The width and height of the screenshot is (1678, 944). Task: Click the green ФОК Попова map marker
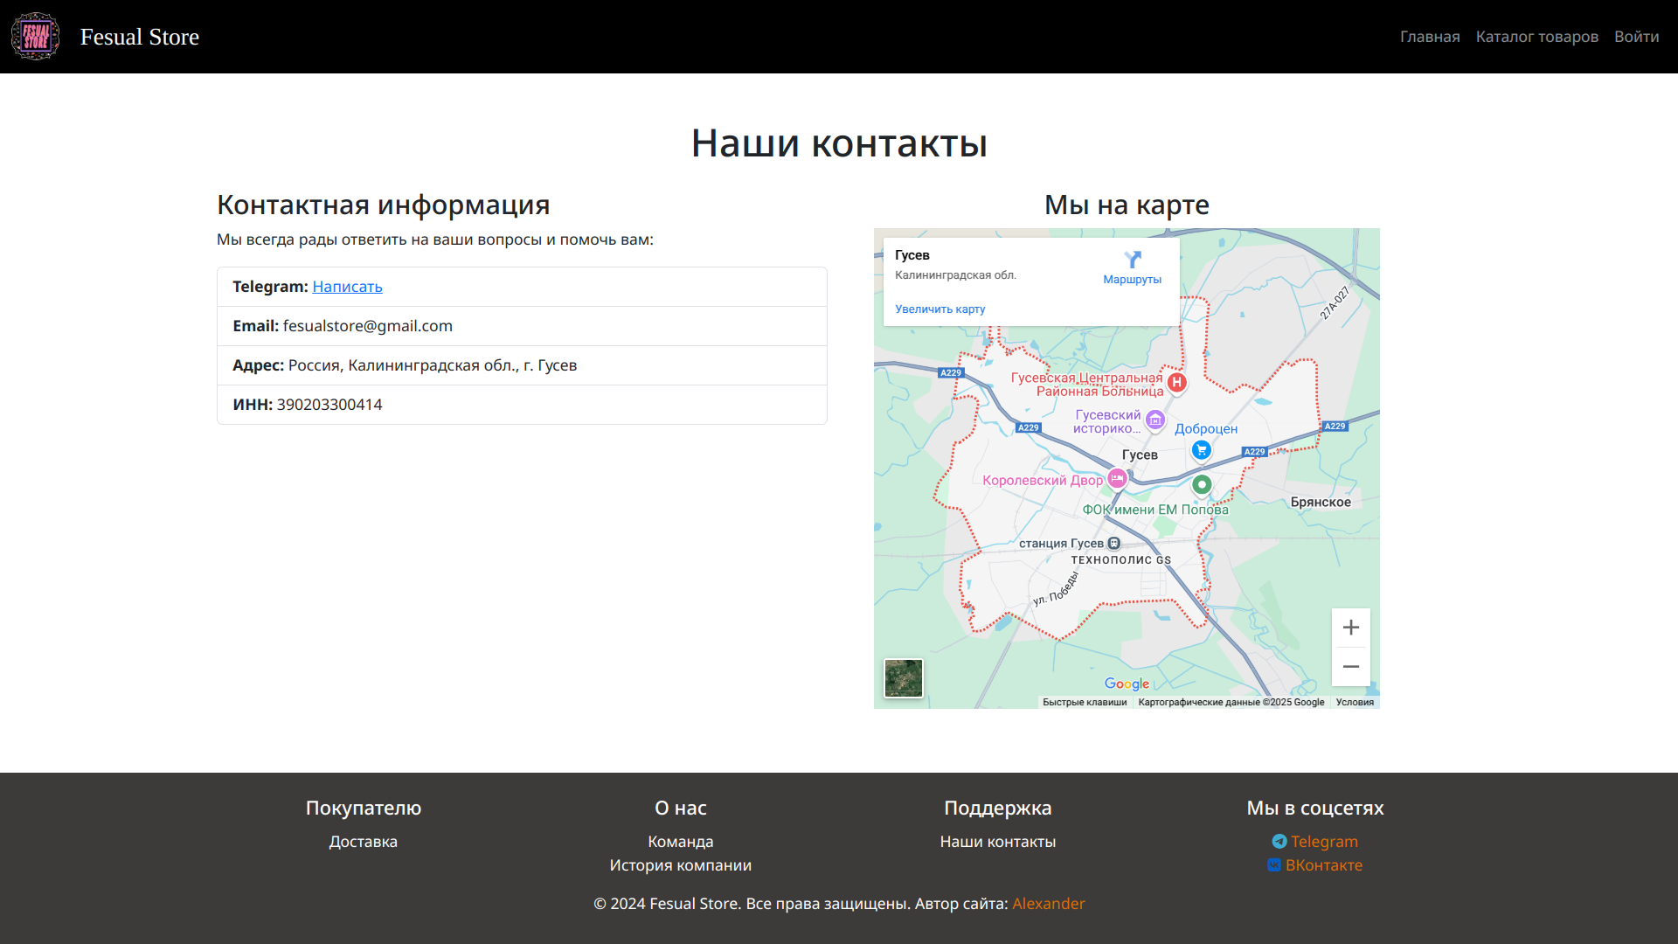(x=1202, y=484)
